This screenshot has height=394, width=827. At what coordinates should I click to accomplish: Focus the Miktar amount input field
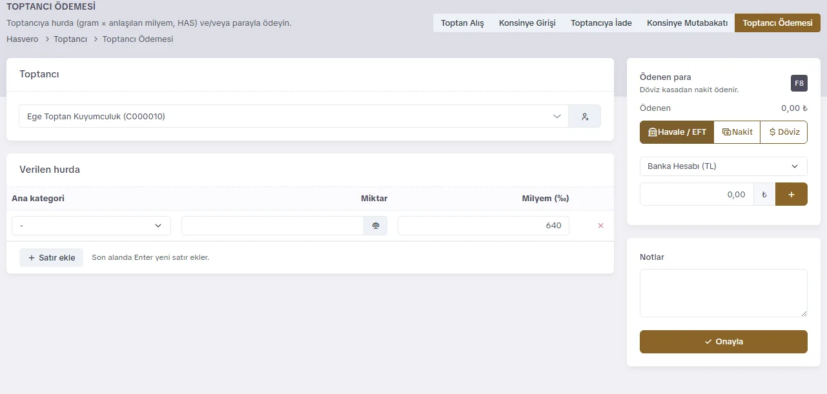[x=273, y=226]
